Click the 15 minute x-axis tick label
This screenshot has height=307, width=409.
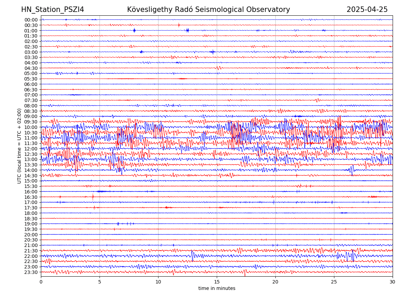tap(217, 282)
